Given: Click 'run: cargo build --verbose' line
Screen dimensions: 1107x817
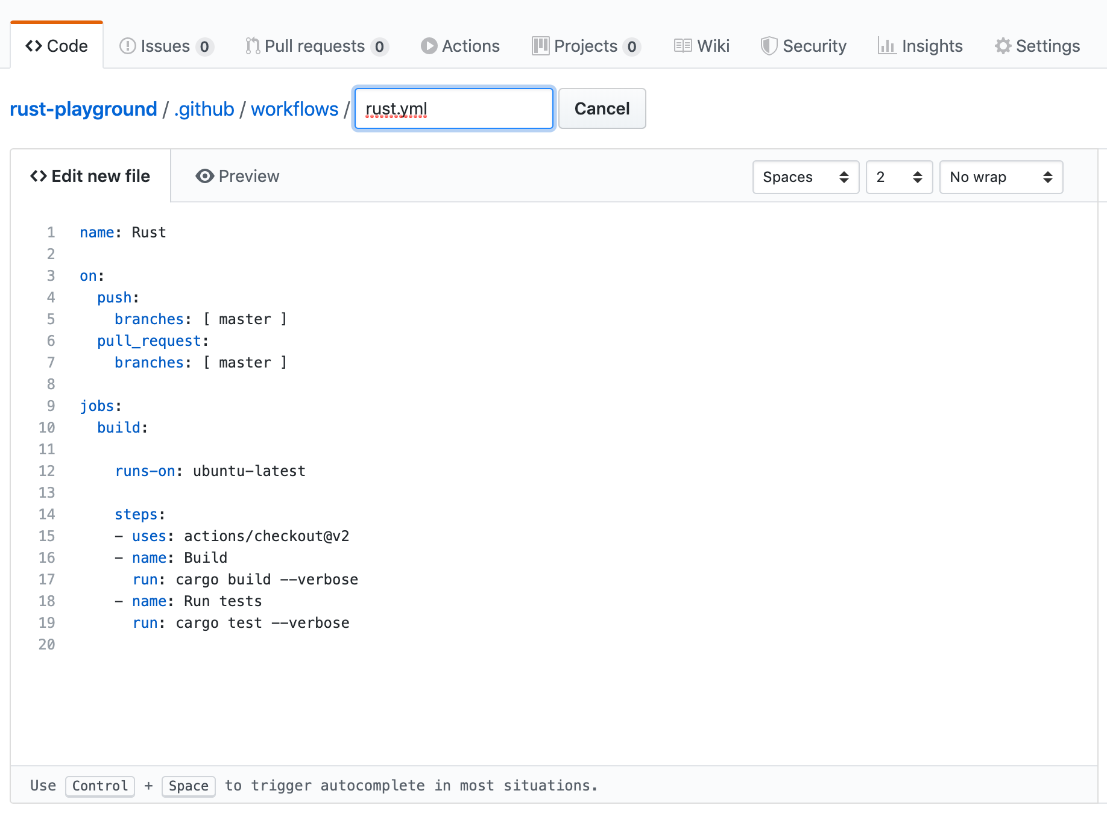Looking at the screenshot, I should (245, 580).
